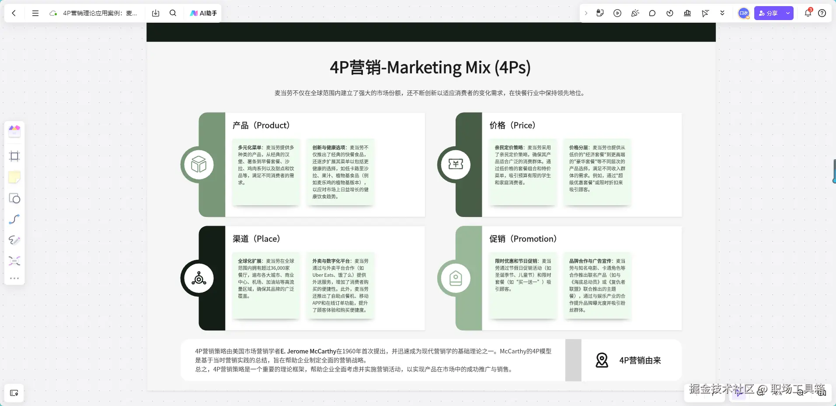Select the black header banner on canvas

click(x=431, y=32)
